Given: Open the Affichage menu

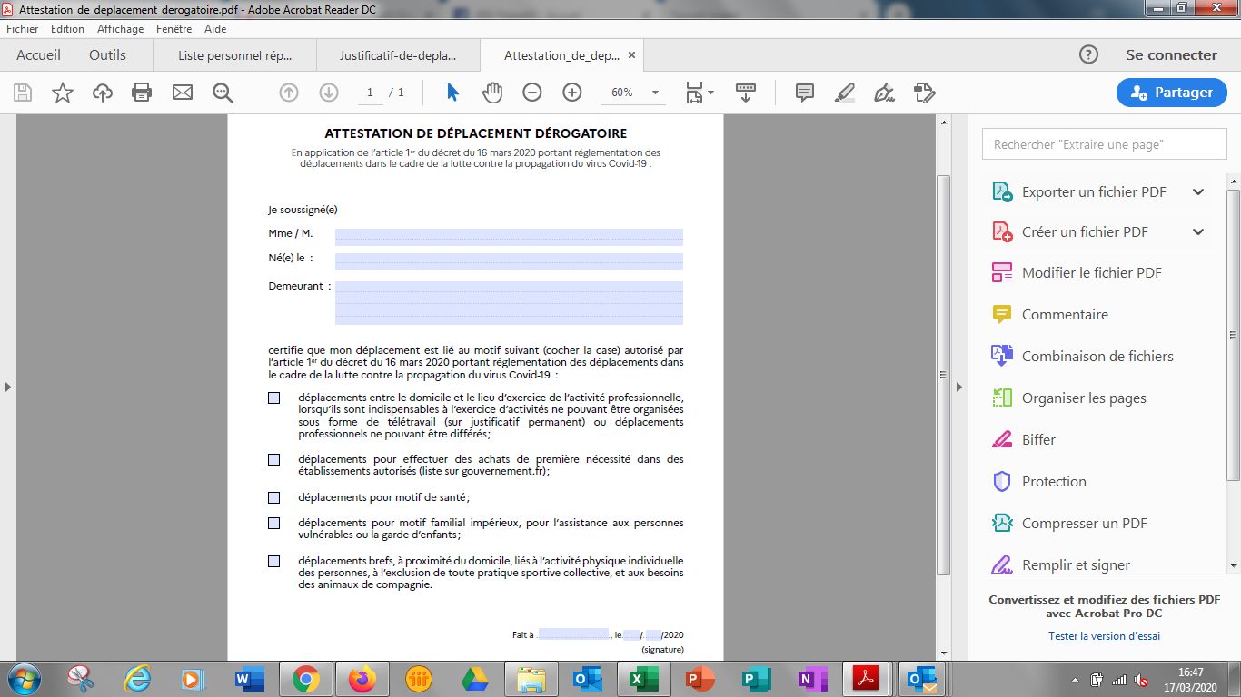Looking at the screenshot, I should pyautogui.click(x=121, y=29).
